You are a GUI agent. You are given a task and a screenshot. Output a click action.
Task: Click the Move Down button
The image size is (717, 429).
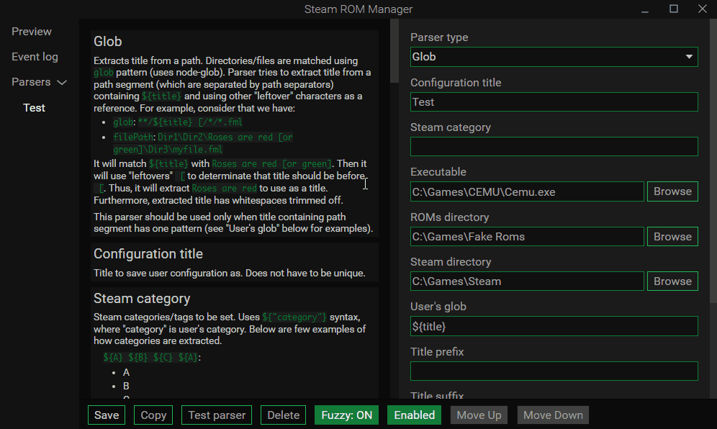[x=553, y=415]
